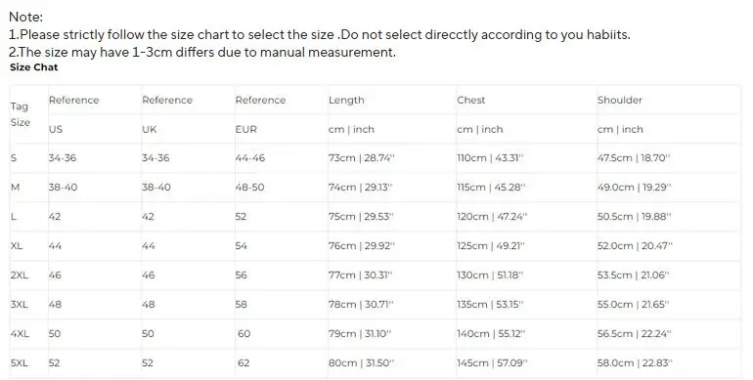
Task: Select the 5XL size row label
Action: point(20,362)
